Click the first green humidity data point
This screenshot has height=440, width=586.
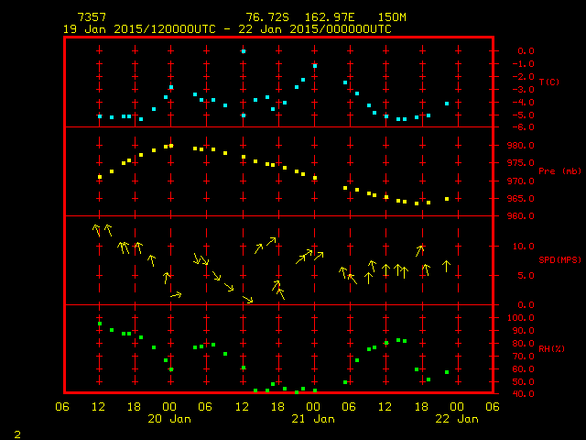100,324
